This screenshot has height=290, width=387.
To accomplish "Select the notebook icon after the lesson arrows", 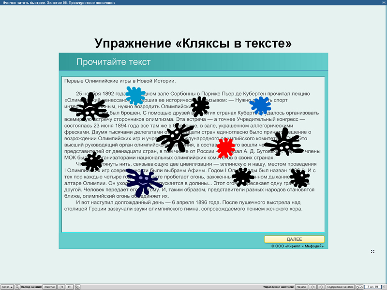I will tap(78, 286).
